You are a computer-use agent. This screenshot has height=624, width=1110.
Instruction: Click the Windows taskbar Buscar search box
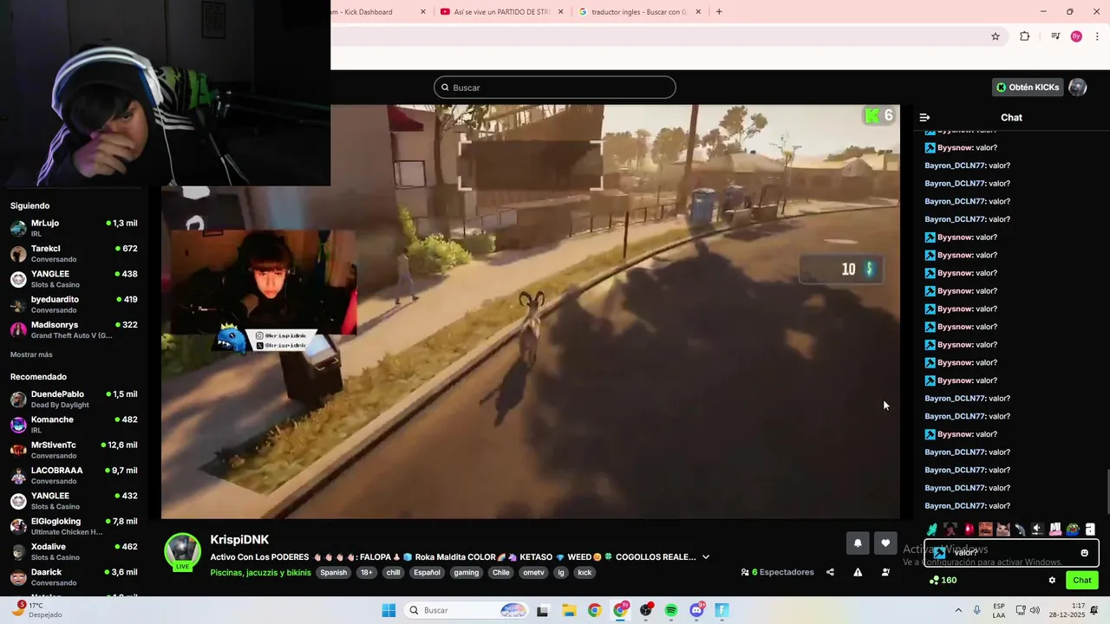(x=467, y=610)
